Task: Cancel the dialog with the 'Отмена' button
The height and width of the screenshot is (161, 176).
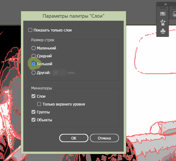Action: pos(104,138)
